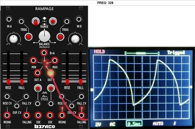This screenshot has width=195, height=129.
Task: Click the AUTO trigger mode label
Action: tap(158, 124)
